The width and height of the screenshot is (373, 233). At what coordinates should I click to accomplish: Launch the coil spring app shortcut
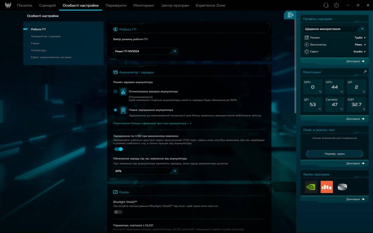[x=342, y=187]
